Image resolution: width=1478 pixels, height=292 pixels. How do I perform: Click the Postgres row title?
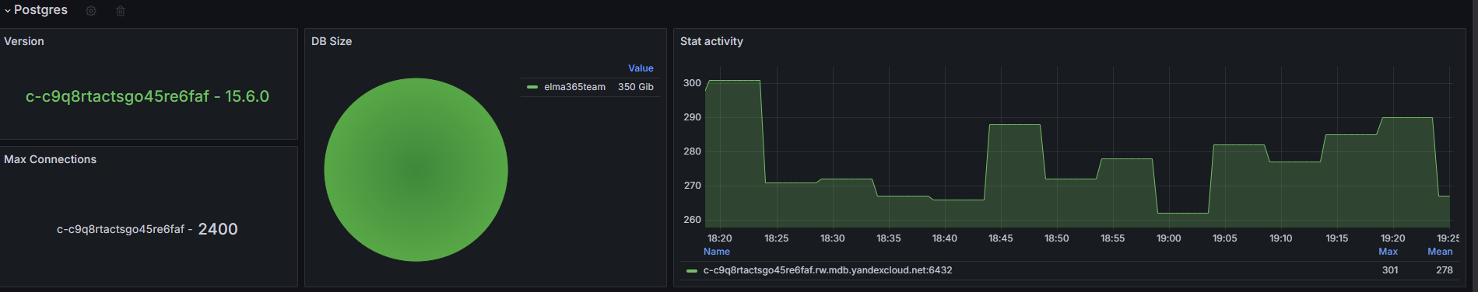(40, 10)
